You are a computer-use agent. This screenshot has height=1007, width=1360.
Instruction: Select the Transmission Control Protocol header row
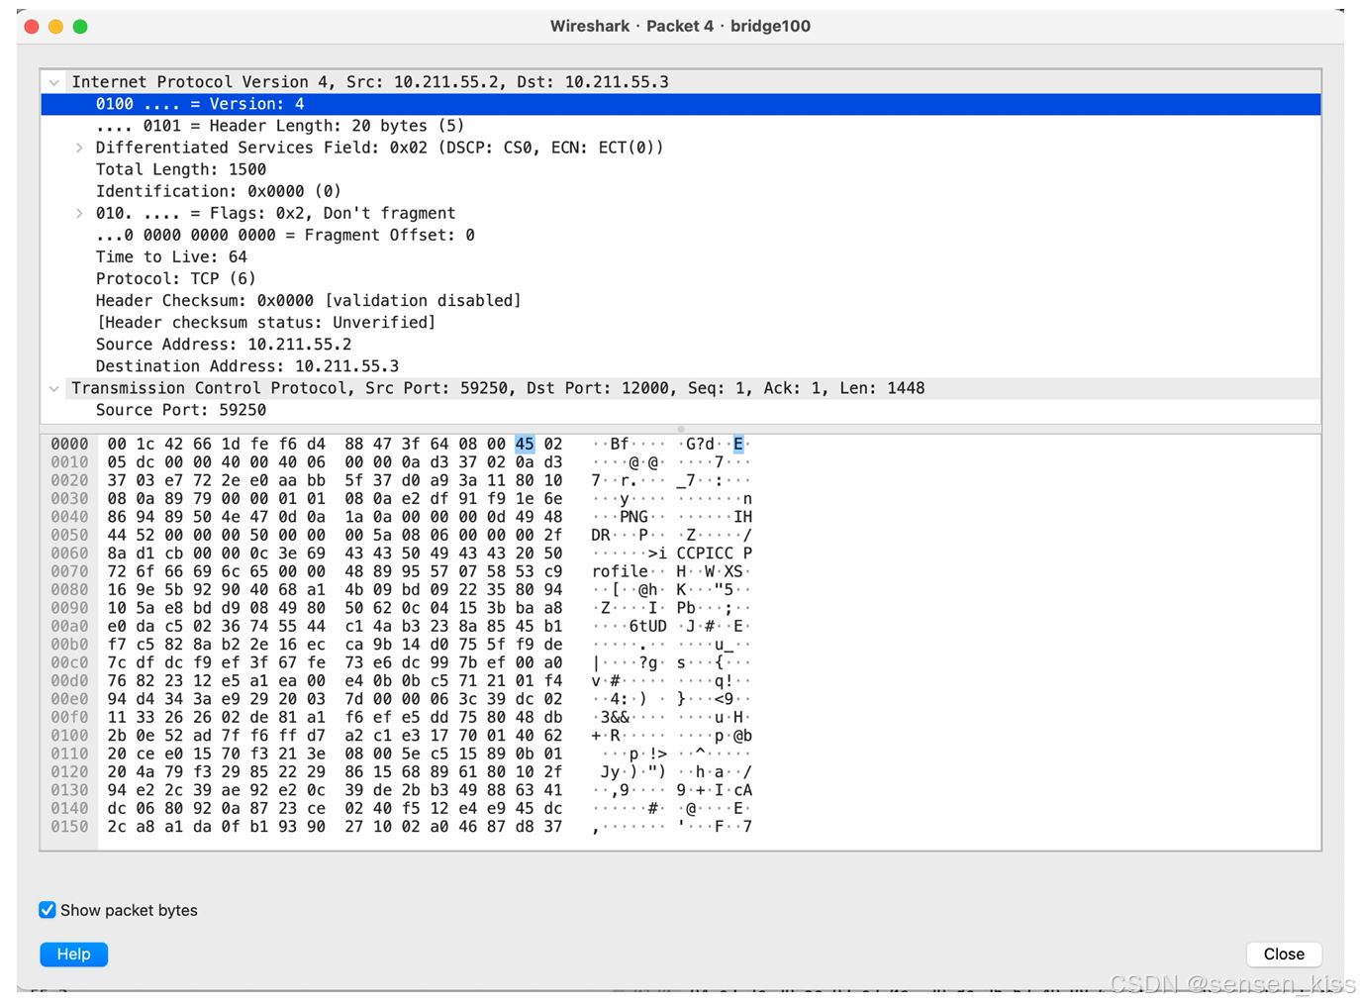[x=681, y=388]
